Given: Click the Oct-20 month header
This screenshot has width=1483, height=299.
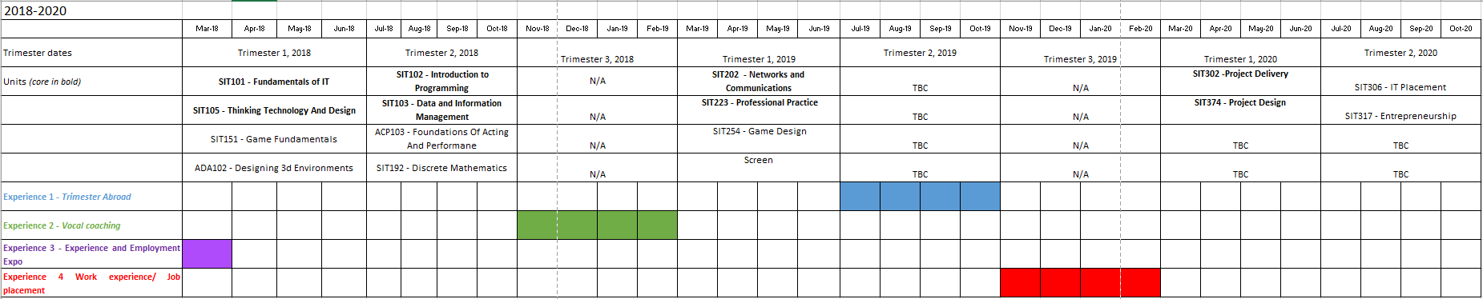Looking at the screenshot, I should click(x=1461, y=29).
